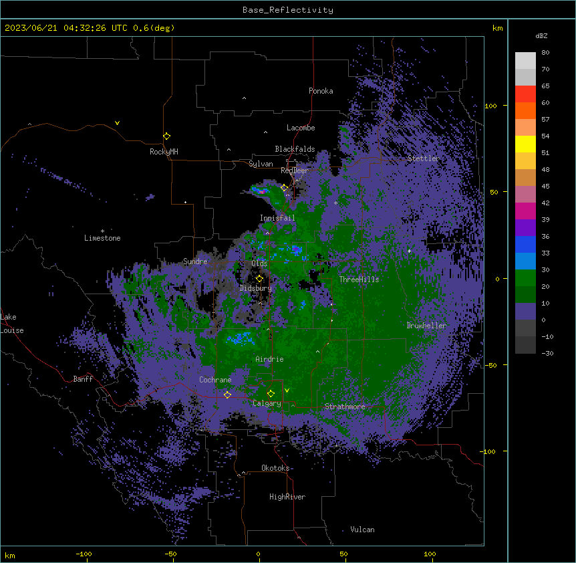This screenshot has height=563, width=576.
Task: Select the Cochrane label
Action: click(215, 380)
